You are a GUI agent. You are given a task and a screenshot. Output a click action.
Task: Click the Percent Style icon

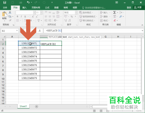click(x=72, y=16)
